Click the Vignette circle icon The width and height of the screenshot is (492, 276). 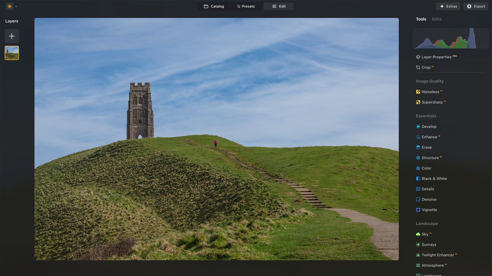[x=418, y=210]
